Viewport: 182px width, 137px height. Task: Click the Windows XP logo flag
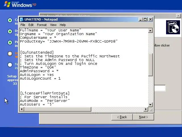point(7,4)
